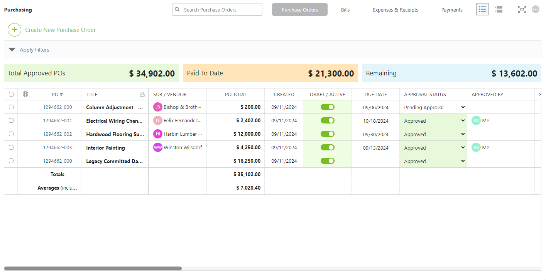This screenshot has width=546, height=280.
Task: Switch to list view icon
Action: coord(482,10)
